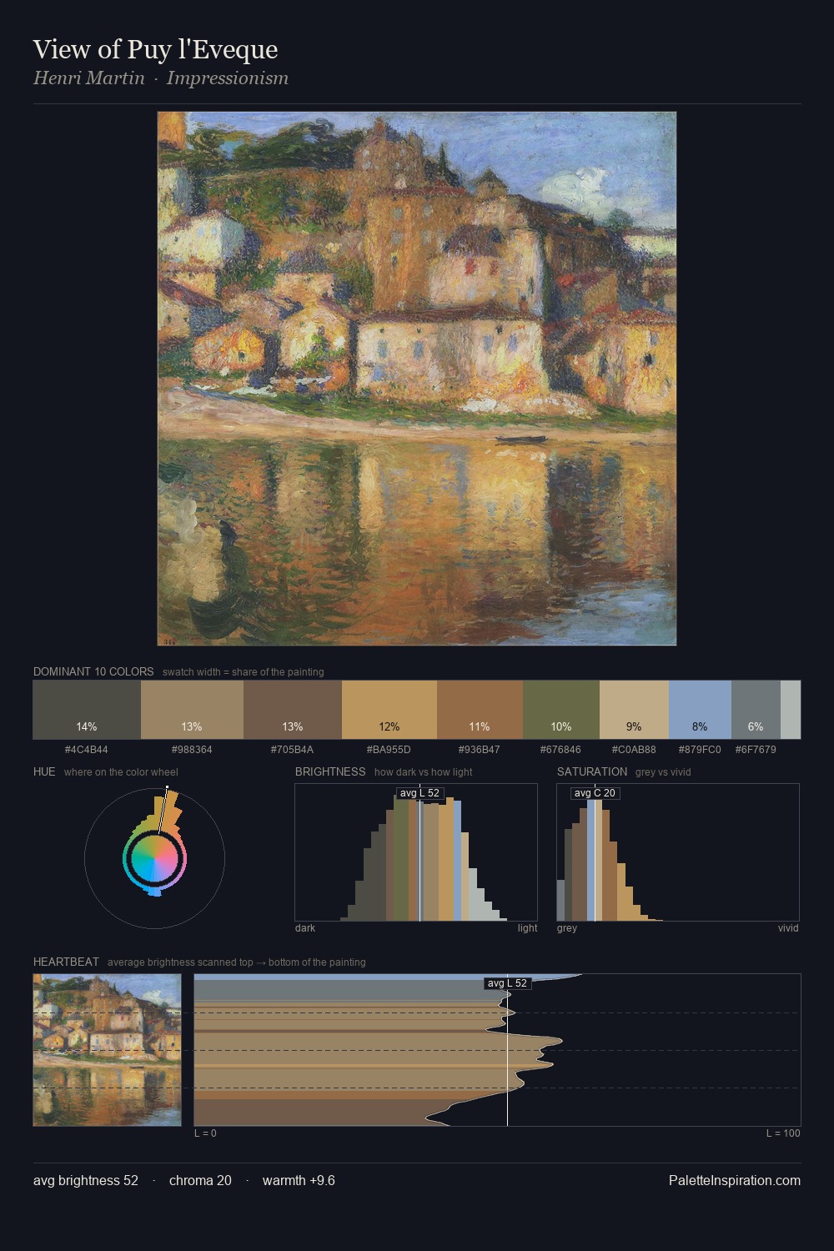Click the hue color wheel center
The width and height of the screenshot is (834, 1251).
pos(154,858)
